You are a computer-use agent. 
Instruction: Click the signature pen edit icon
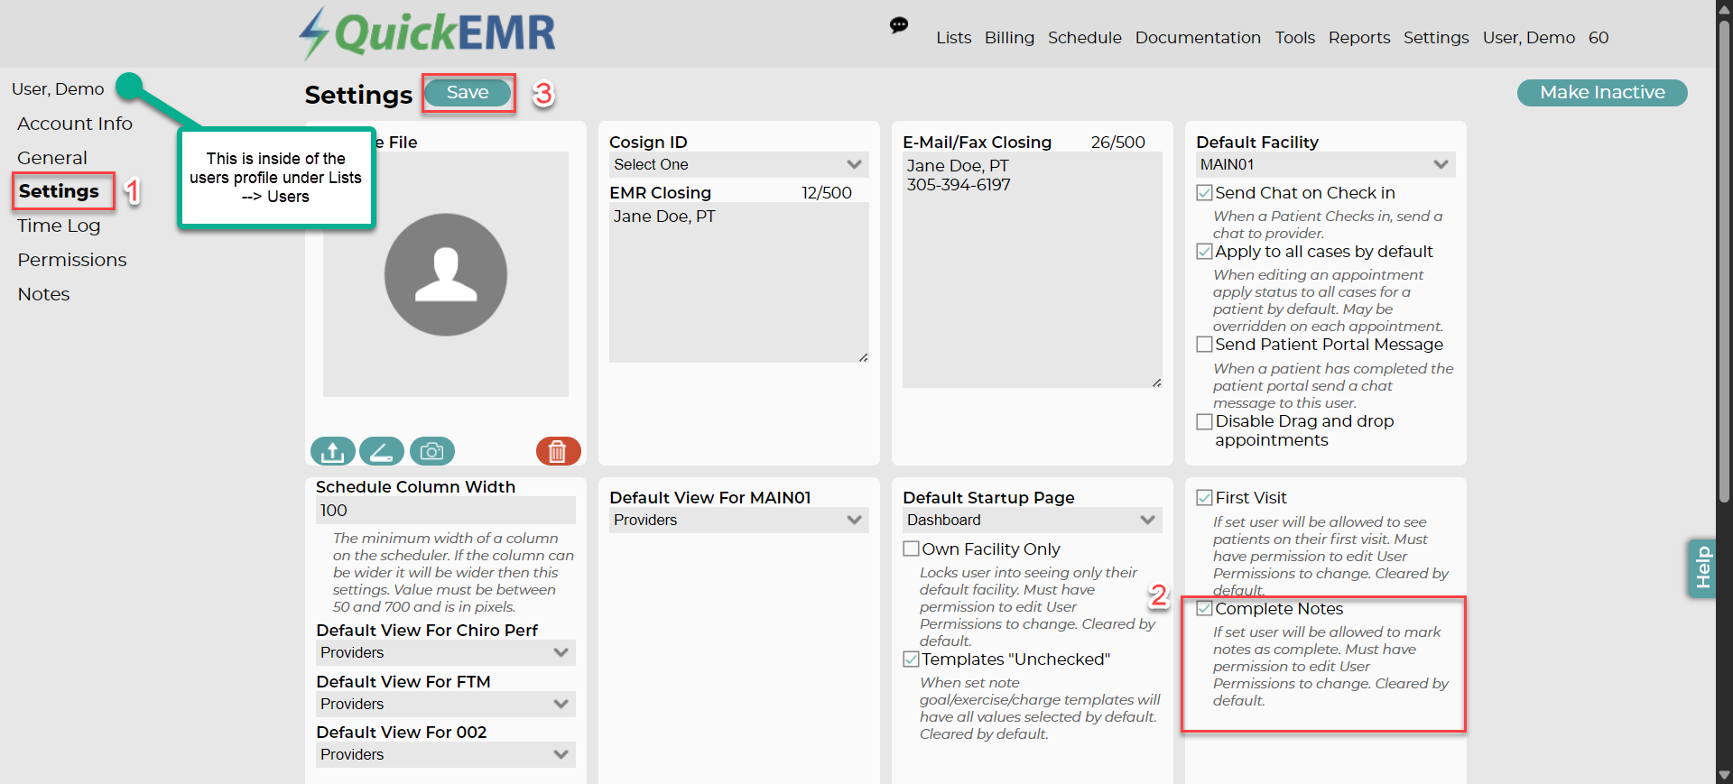[382, 451]
